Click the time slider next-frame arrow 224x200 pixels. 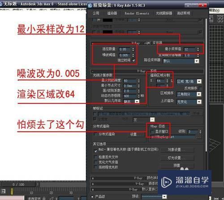point(38,185)
